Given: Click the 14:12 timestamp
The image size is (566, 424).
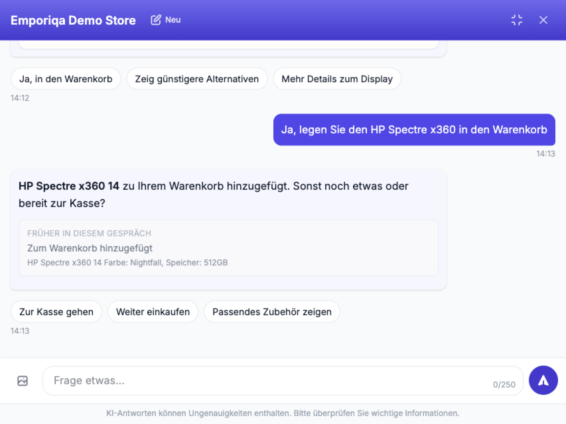Looking at the screenshot, I should pyautogui.click(x=20, y=98).
